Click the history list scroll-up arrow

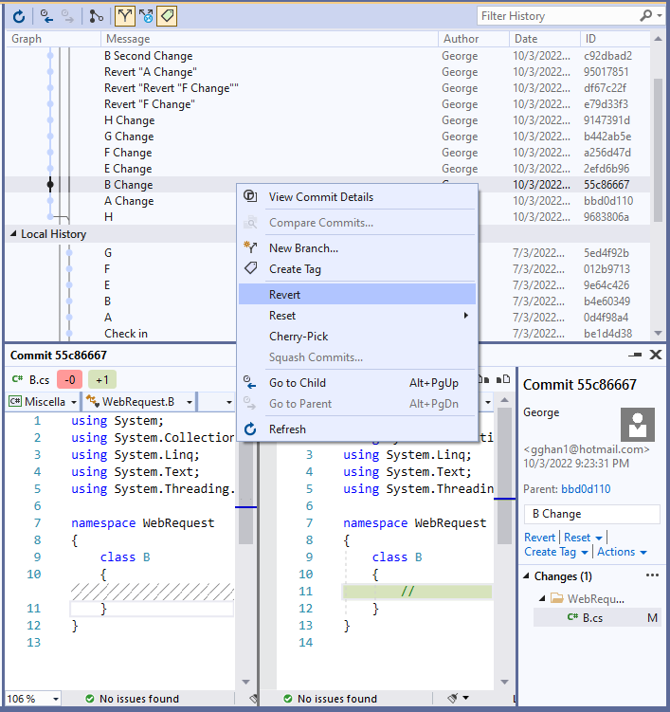[x=658, y=39]
